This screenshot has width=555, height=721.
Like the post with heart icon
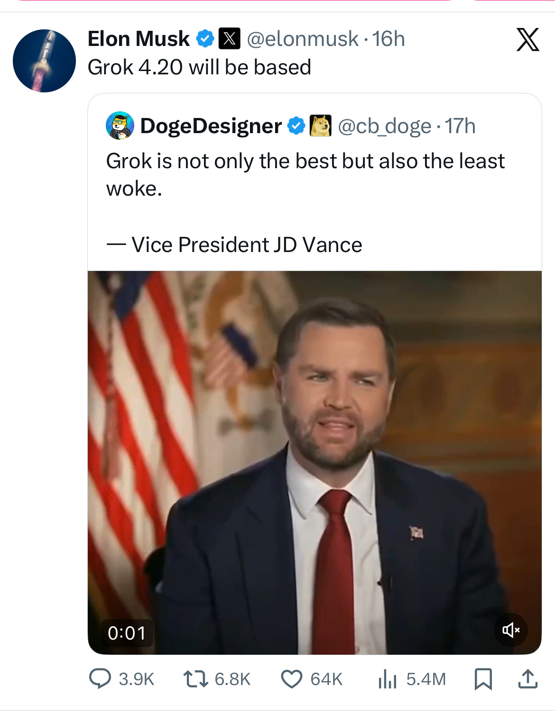(291, 678)
